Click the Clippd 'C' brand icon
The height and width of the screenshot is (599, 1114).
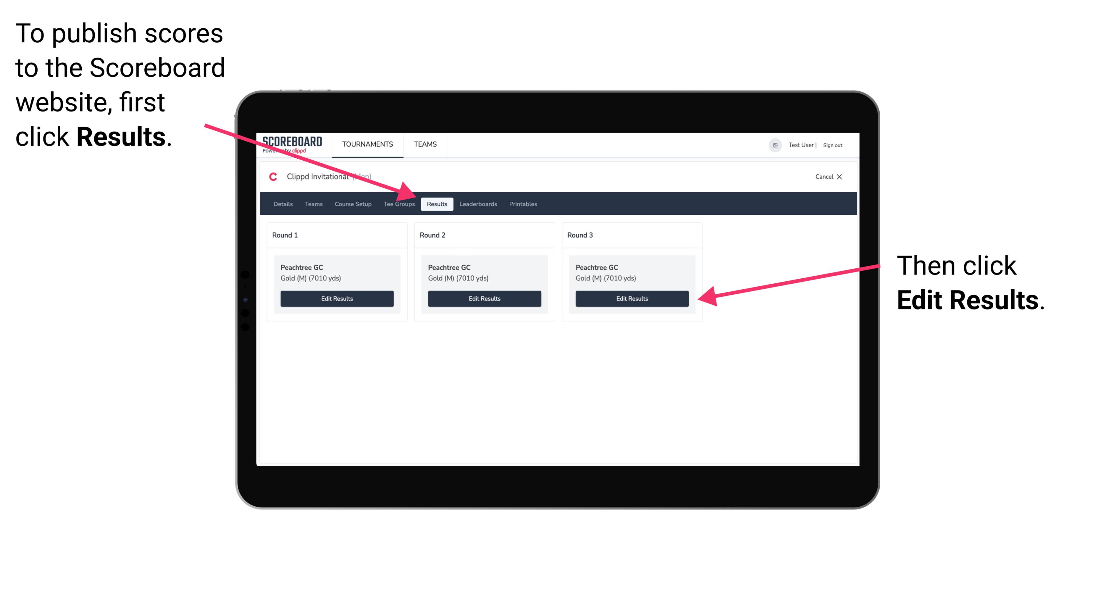270,177
